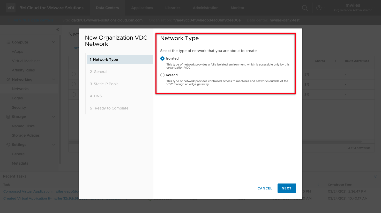The height and width of the screenshot is (213, 381).
Task: Collapse the Recent Tasks panel
Action: (x=376, y=177)
